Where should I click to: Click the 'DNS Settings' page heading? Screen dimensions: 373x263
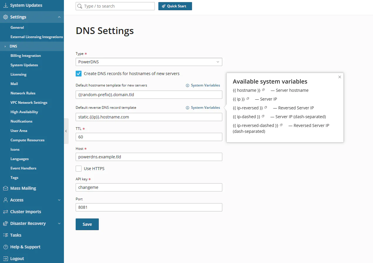[105, 31]
